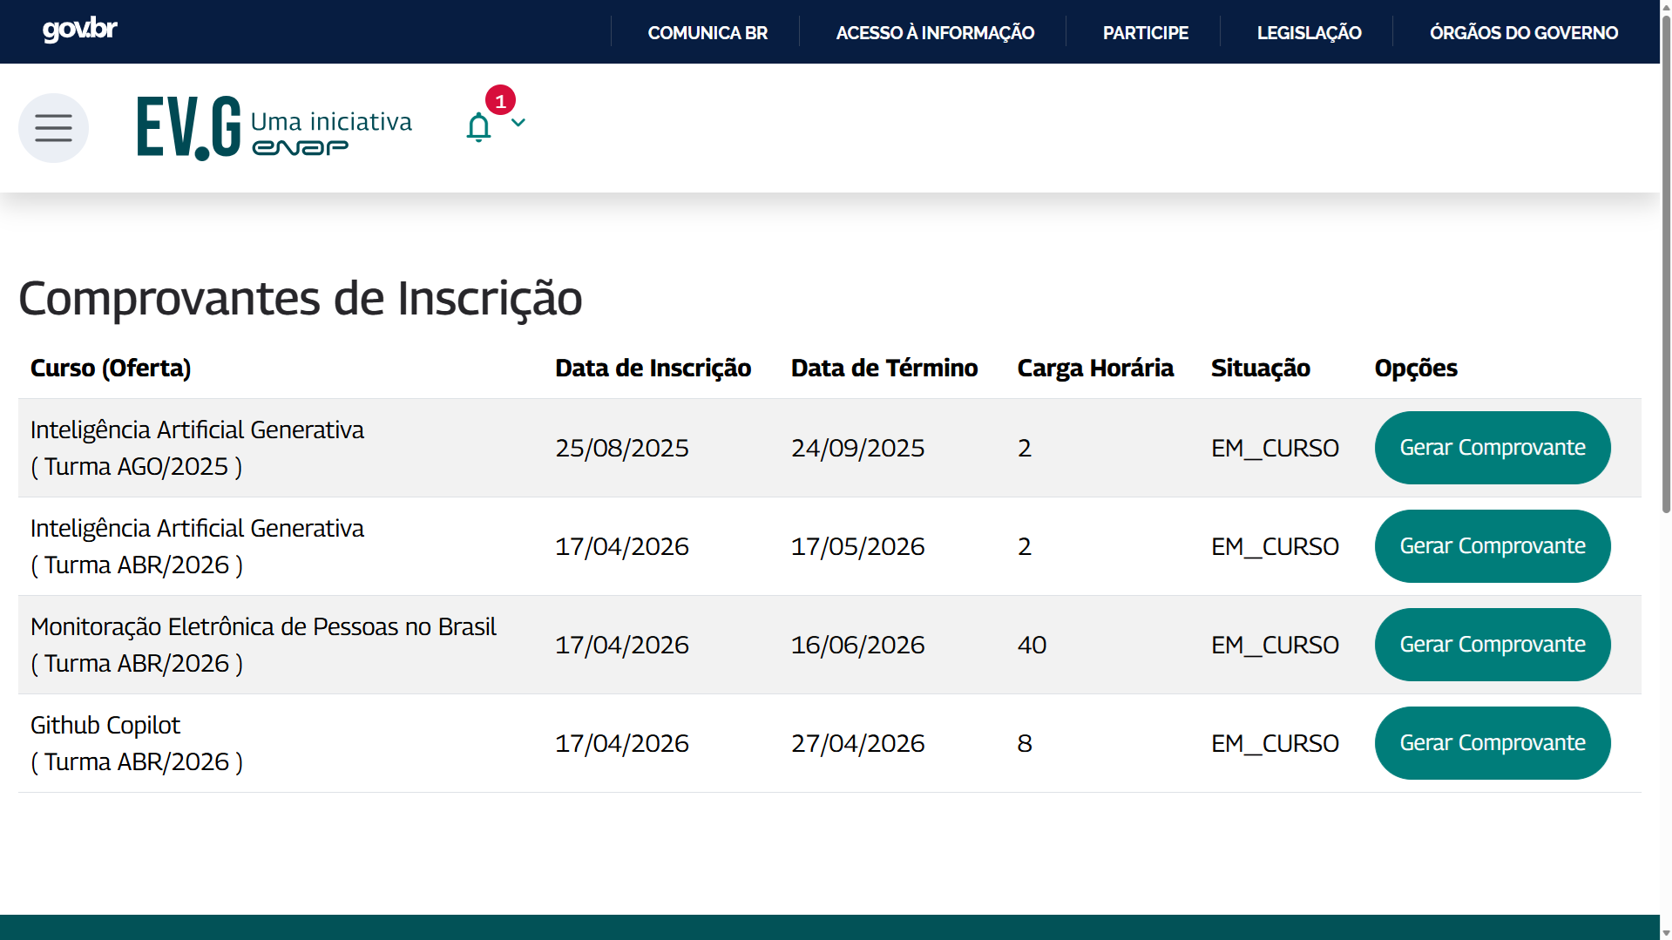This screenshot has height=940, width=1672.
Task: Click the Situação column header
Action: (1260, 369)
